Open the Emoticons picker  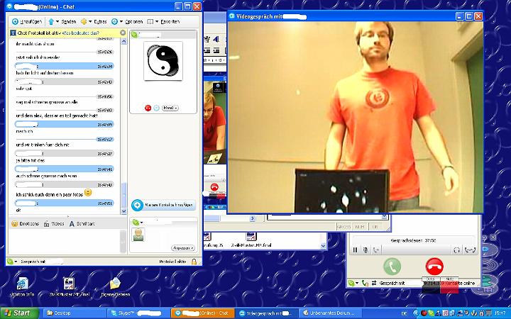click(x=25, y=223)
